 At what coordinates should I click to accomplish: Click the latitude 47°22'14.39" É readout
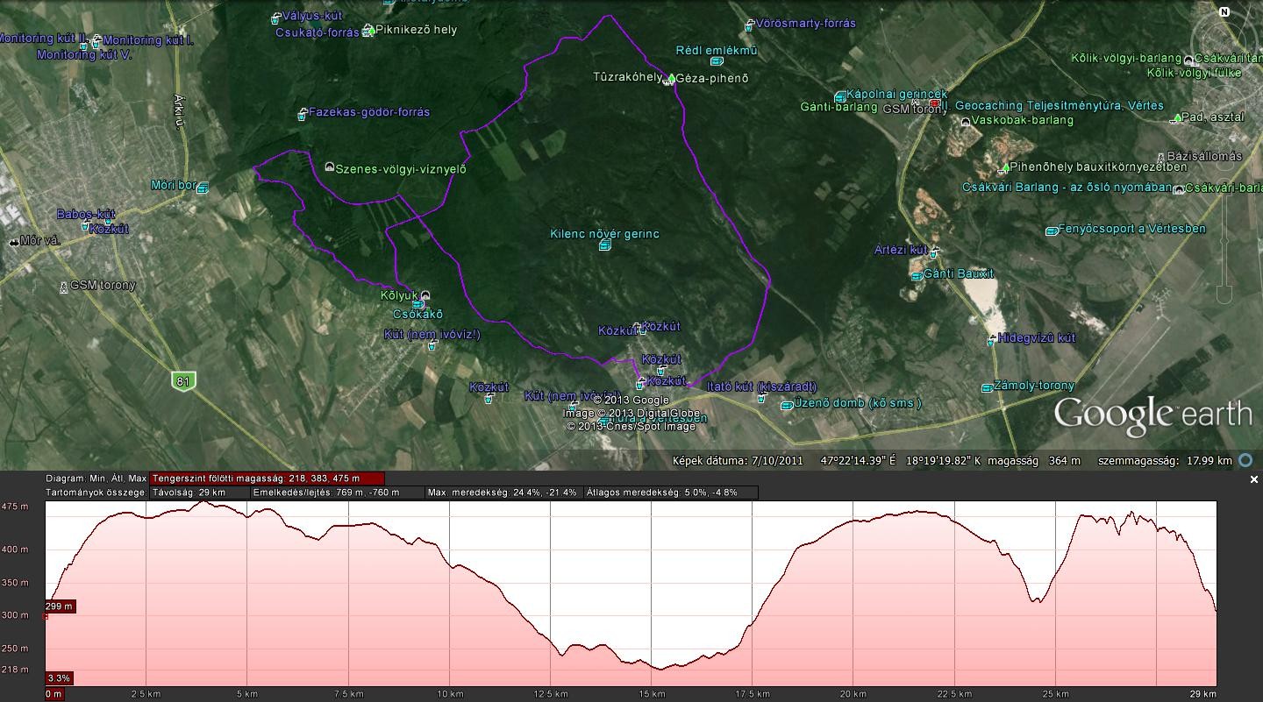859,460
